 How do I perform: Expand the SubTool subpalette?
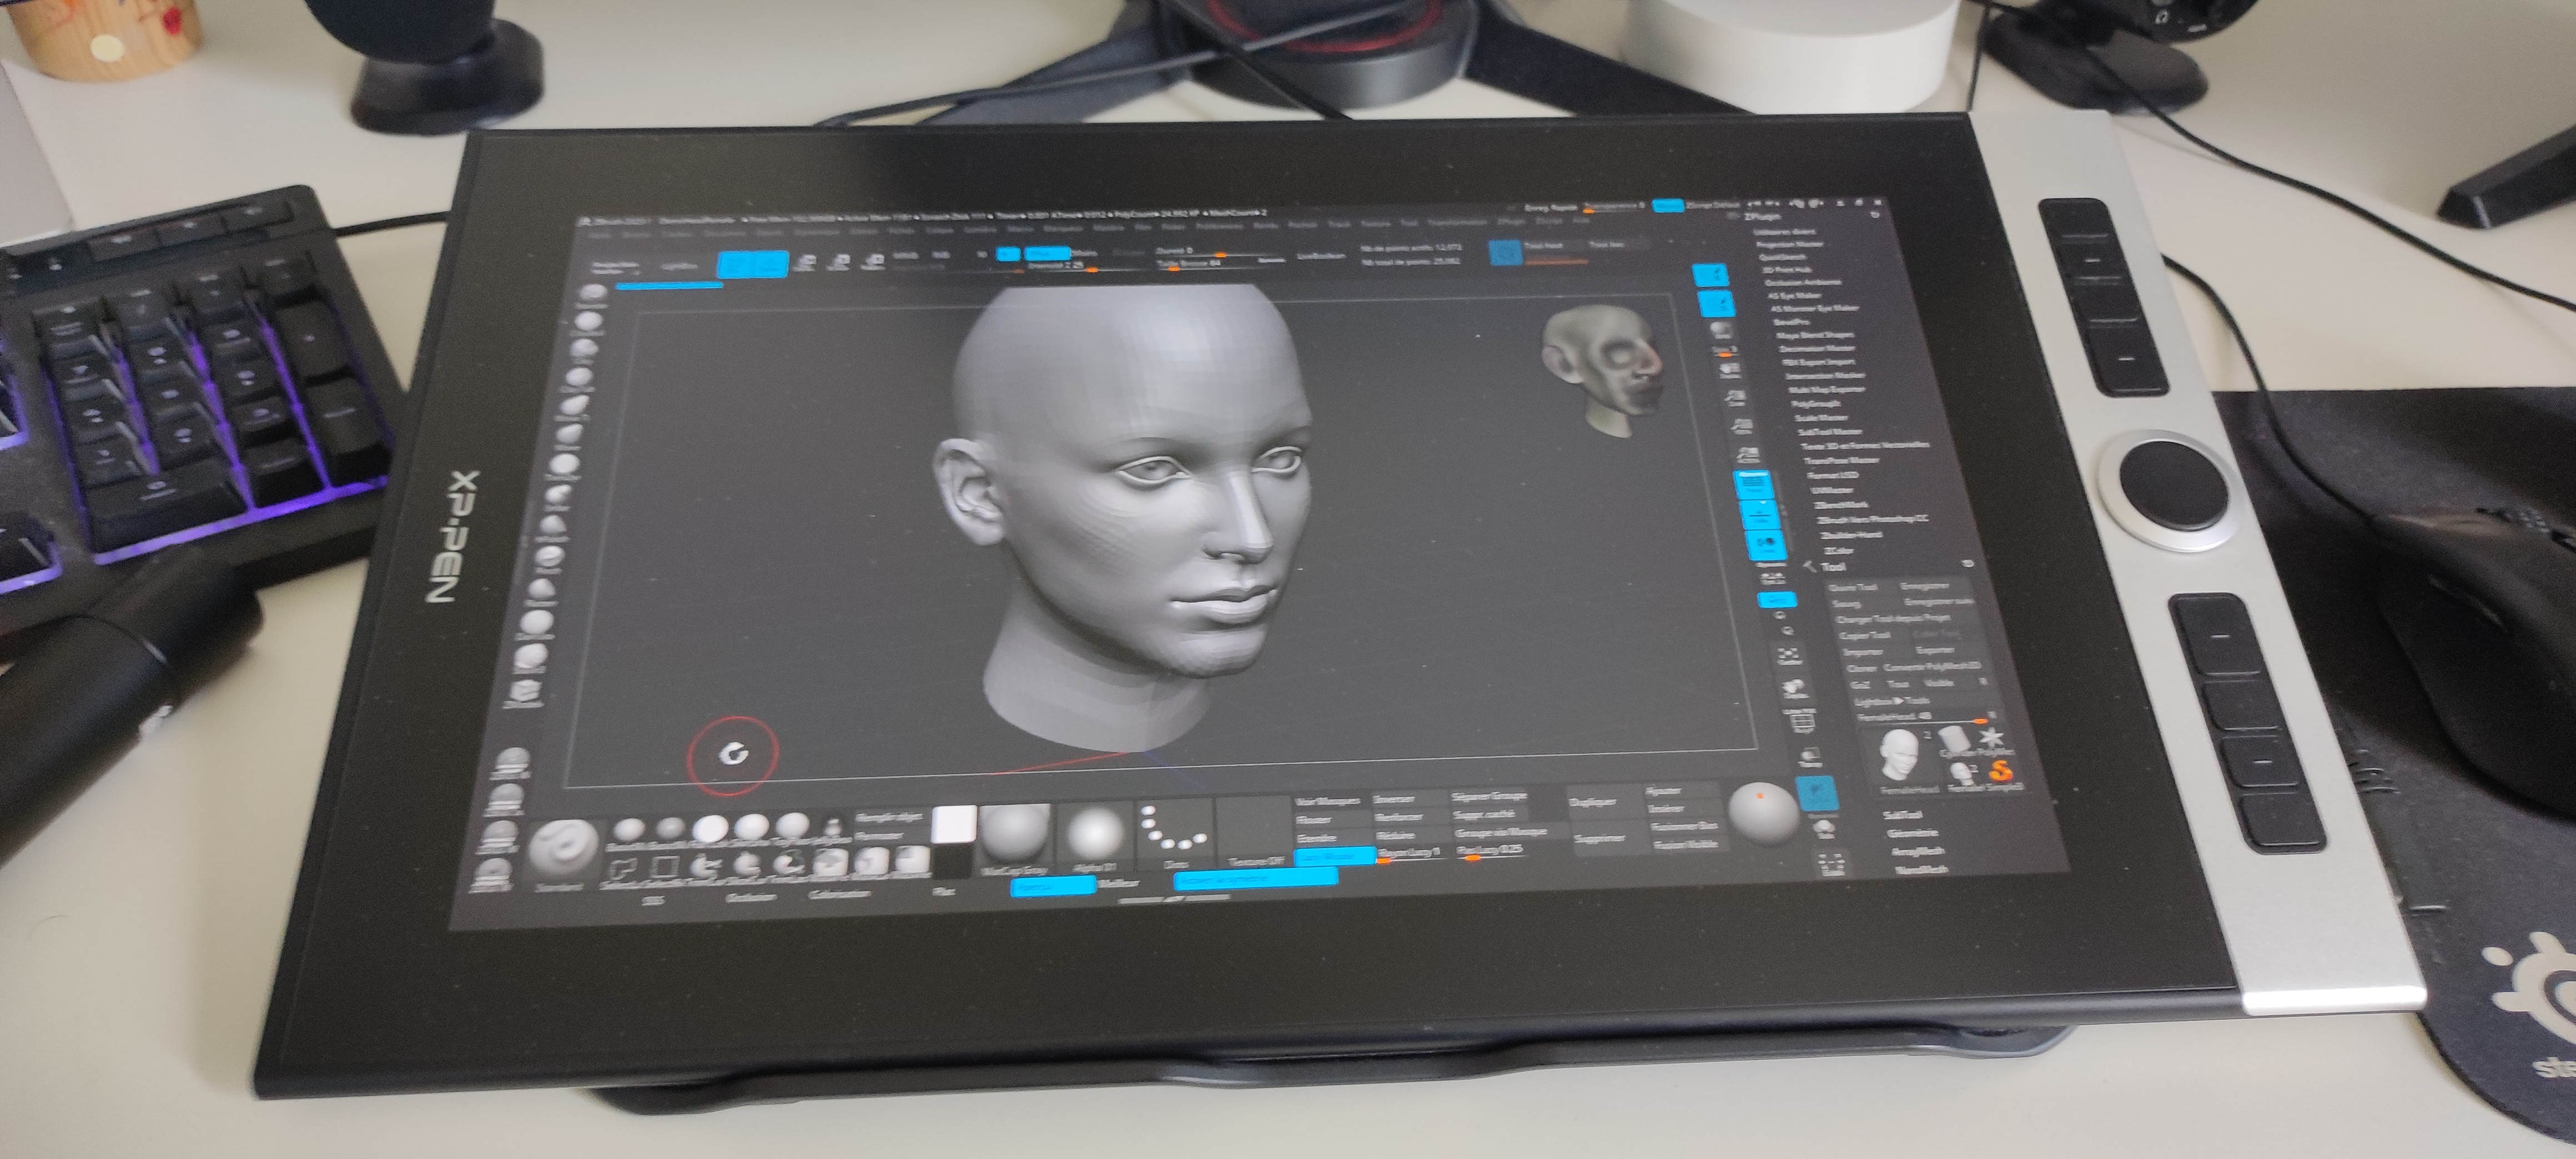point(1903,815)
